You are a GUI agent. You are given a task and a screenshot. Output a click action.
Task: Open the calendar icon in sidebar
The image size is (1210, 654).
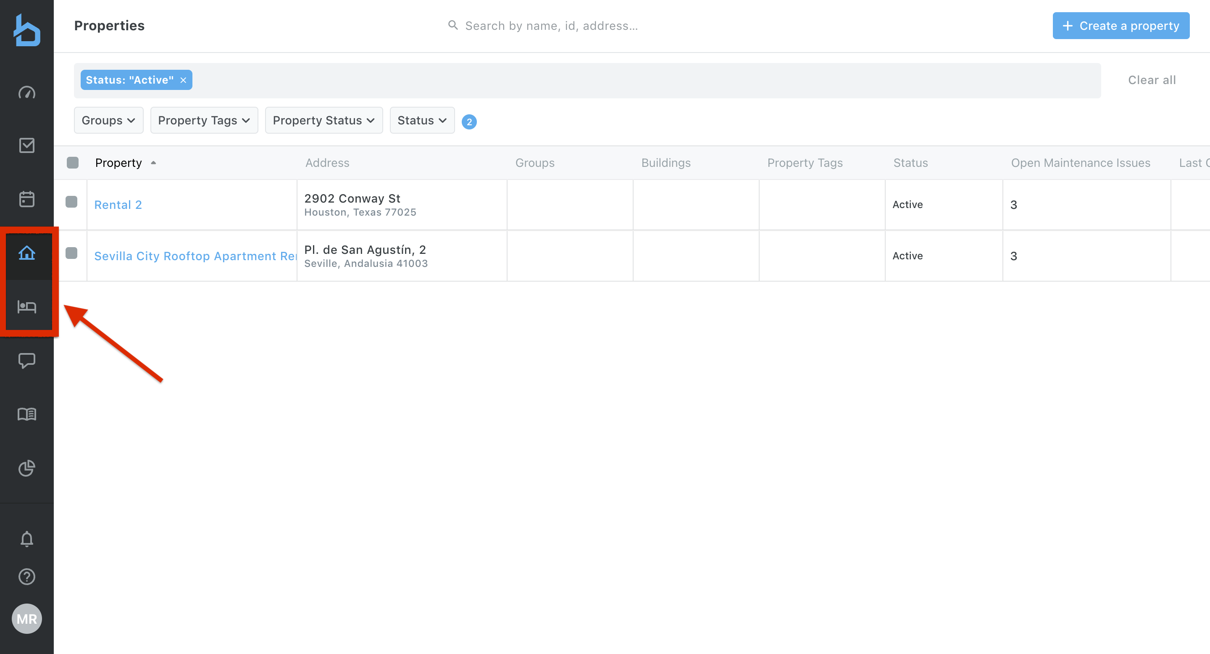point(27,199)
